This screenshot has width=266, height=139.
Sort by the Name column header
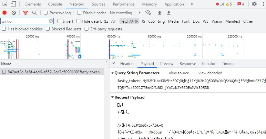(x=6, y=64)
